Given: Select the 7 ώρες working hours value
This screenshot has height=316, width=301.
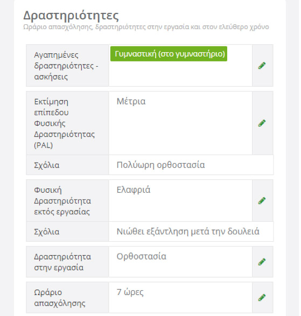Looking at the screenshot, I should 130,292.
